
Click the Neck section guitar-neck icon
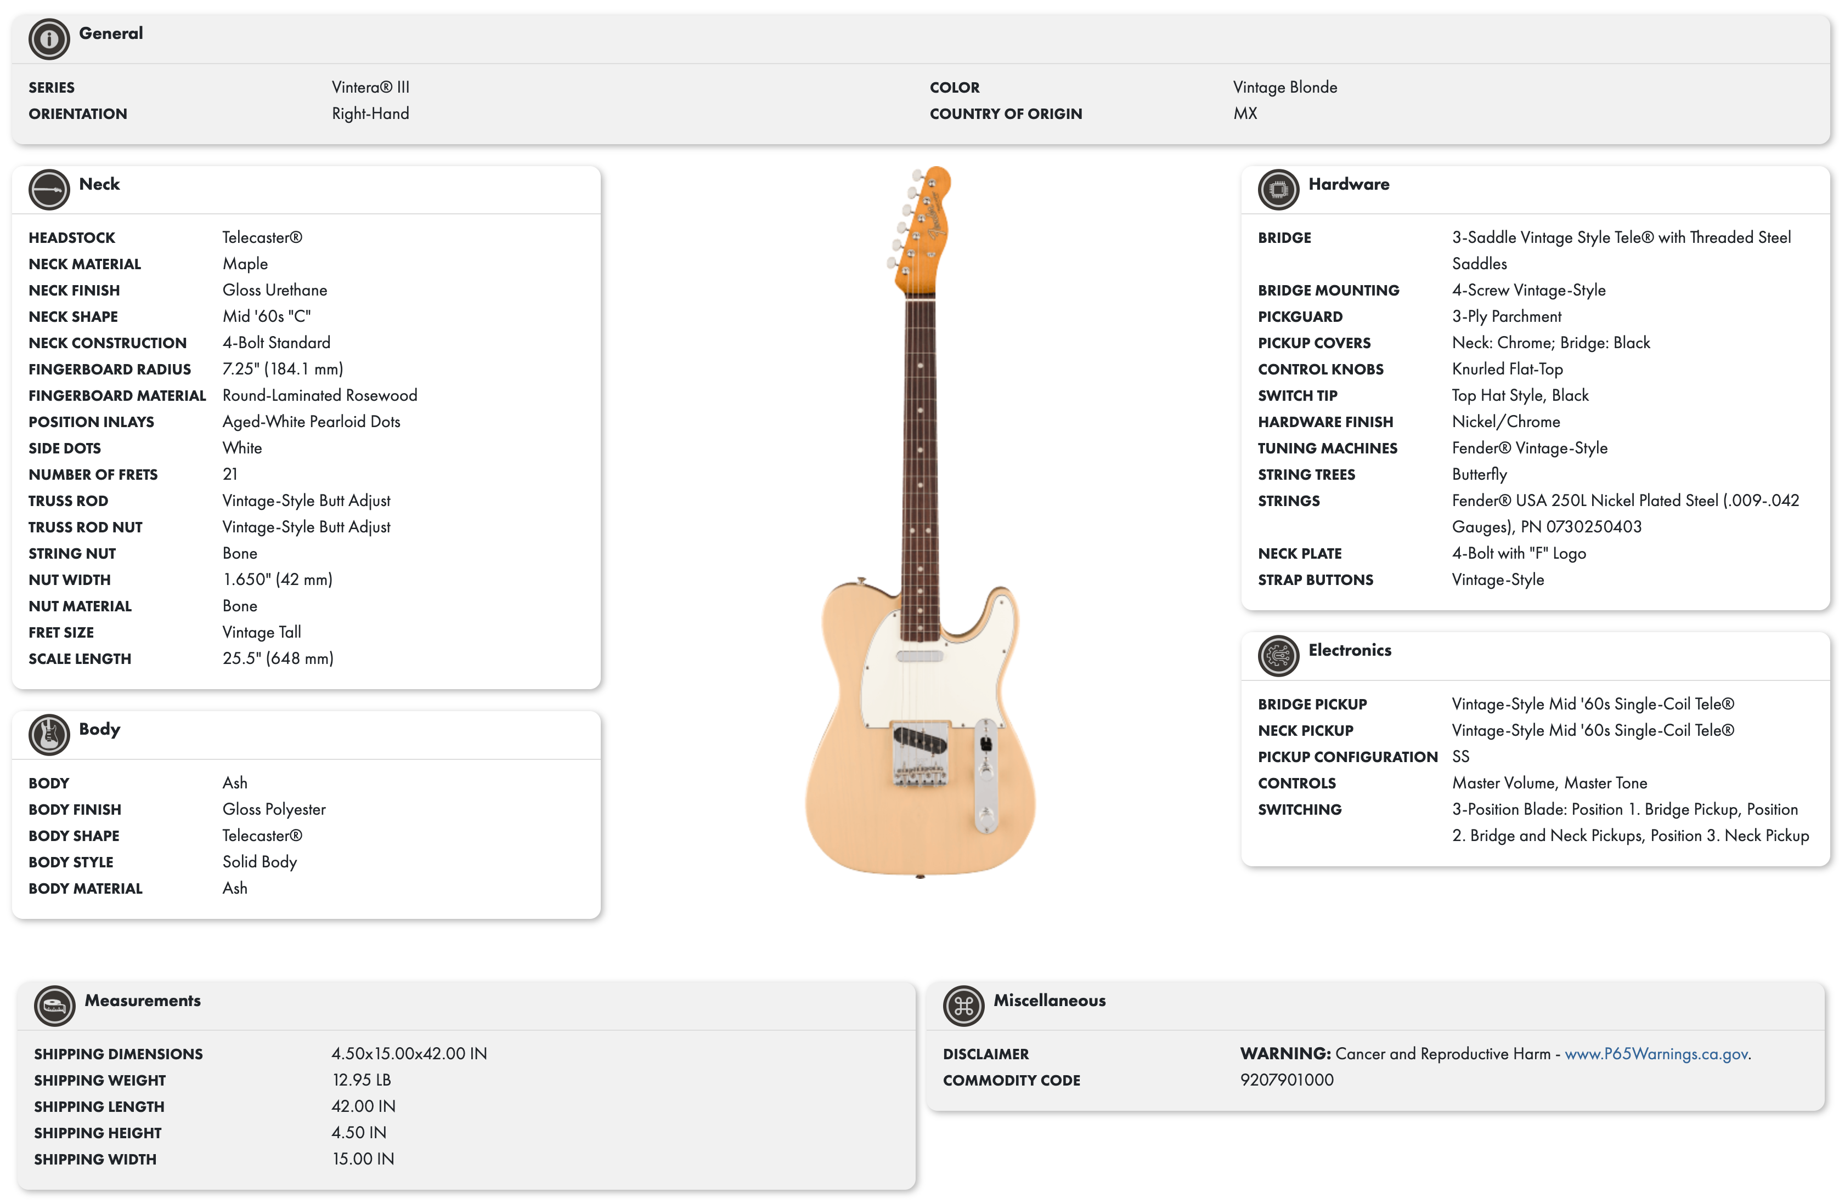(49, 189)
